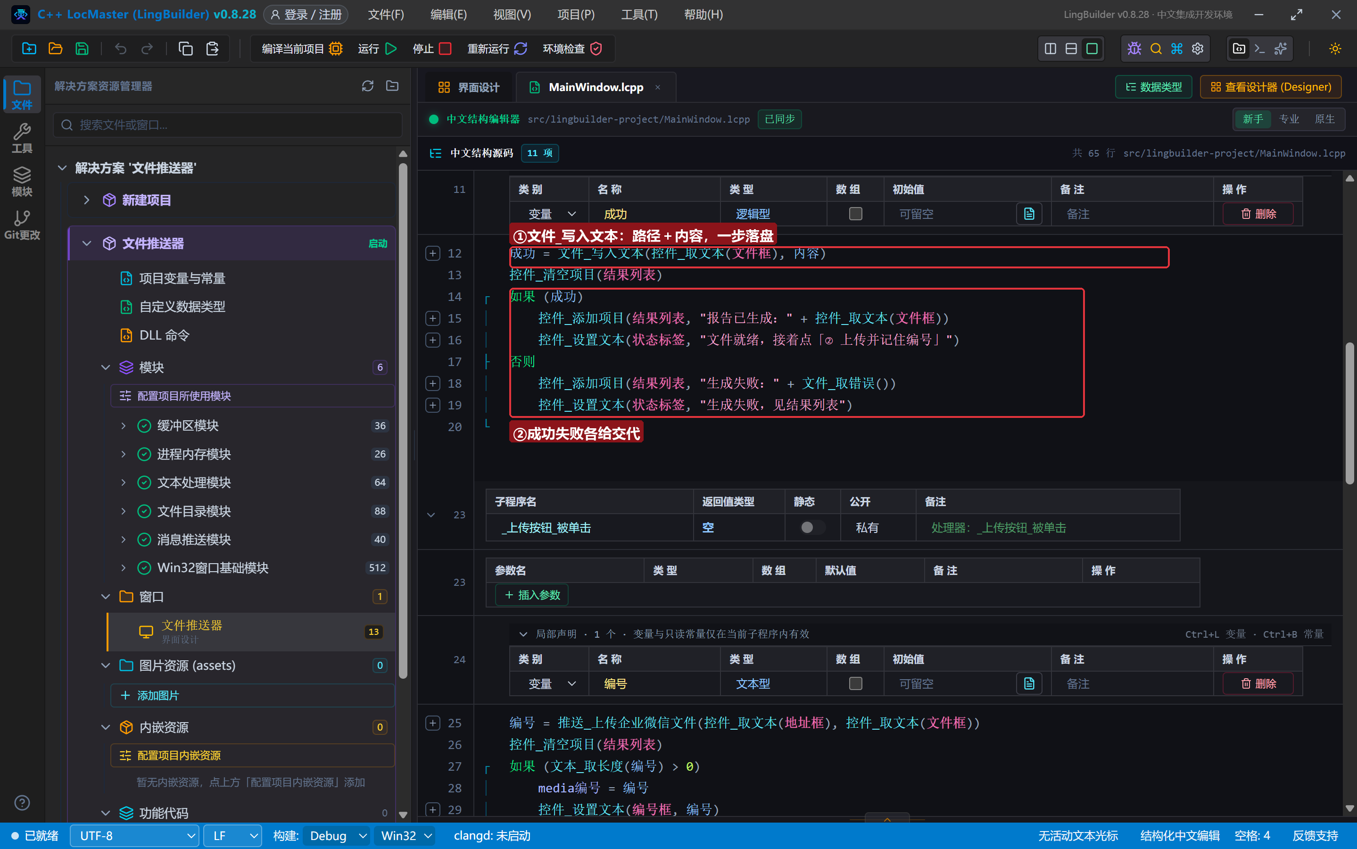Click the 搜索文件或窗口 search field
The image size is (1357, 849).
click(x=228, y=125)
